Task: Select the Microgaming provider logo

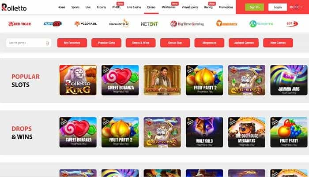Action: click(x=261, y=24)
